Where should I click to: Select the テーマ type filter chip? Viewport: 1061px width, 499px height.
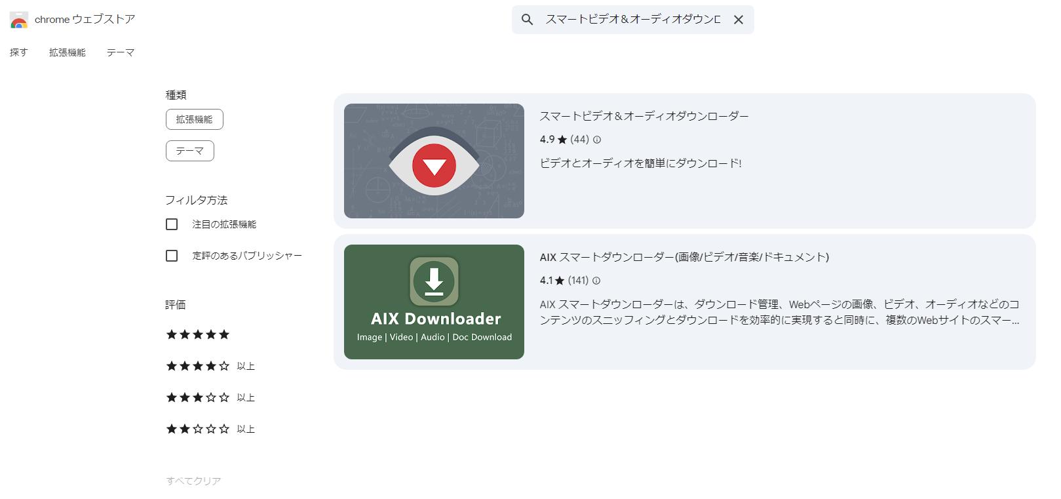[x=190, y=151]
